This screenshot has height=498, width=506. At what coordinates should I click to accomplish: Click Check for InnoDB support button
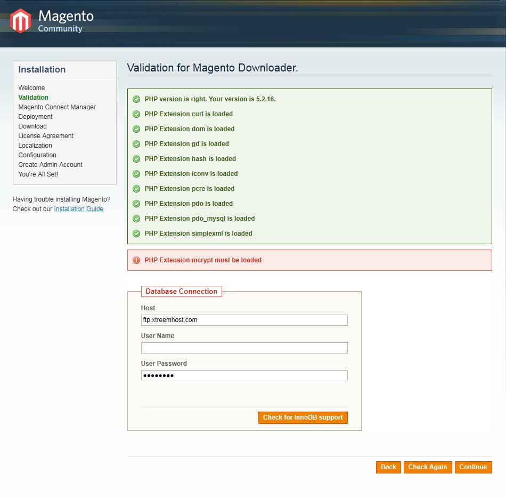click(303, 417)
